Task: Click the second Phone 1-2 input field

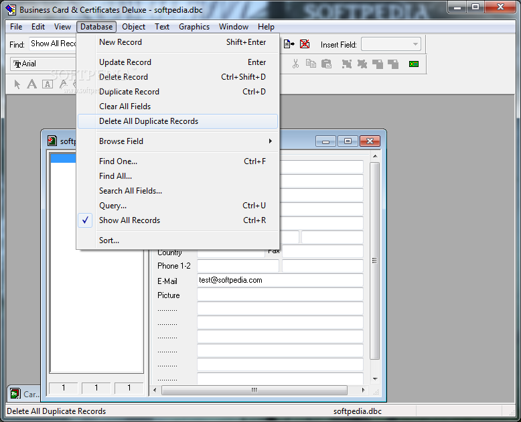Action: tap(323, 266)
